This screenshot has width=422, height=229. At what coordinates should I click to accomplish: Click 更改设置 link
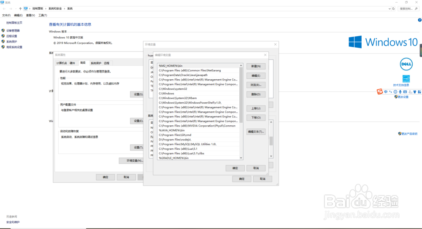click(x=403, y=97)
